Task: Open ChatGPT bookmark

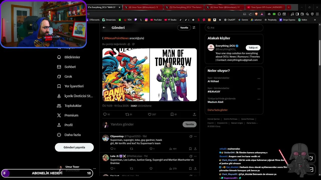Action: (x=229, y=20)
